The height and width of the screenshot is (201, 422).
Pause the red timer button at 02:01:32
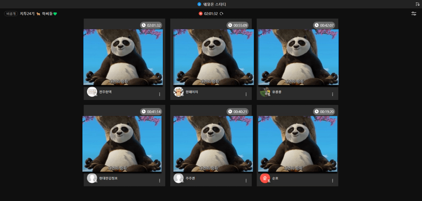201,14
